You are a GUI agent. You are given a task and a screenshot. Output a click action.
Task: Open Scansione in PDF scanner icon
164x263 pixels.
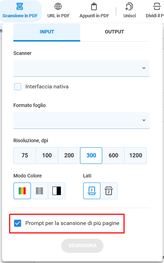[x=20, y=6]
